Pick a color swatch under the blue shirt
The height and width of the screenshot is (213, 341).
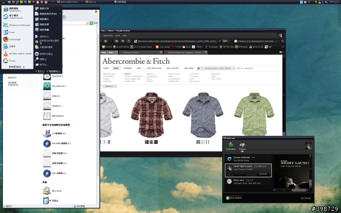tap(202, 142)
